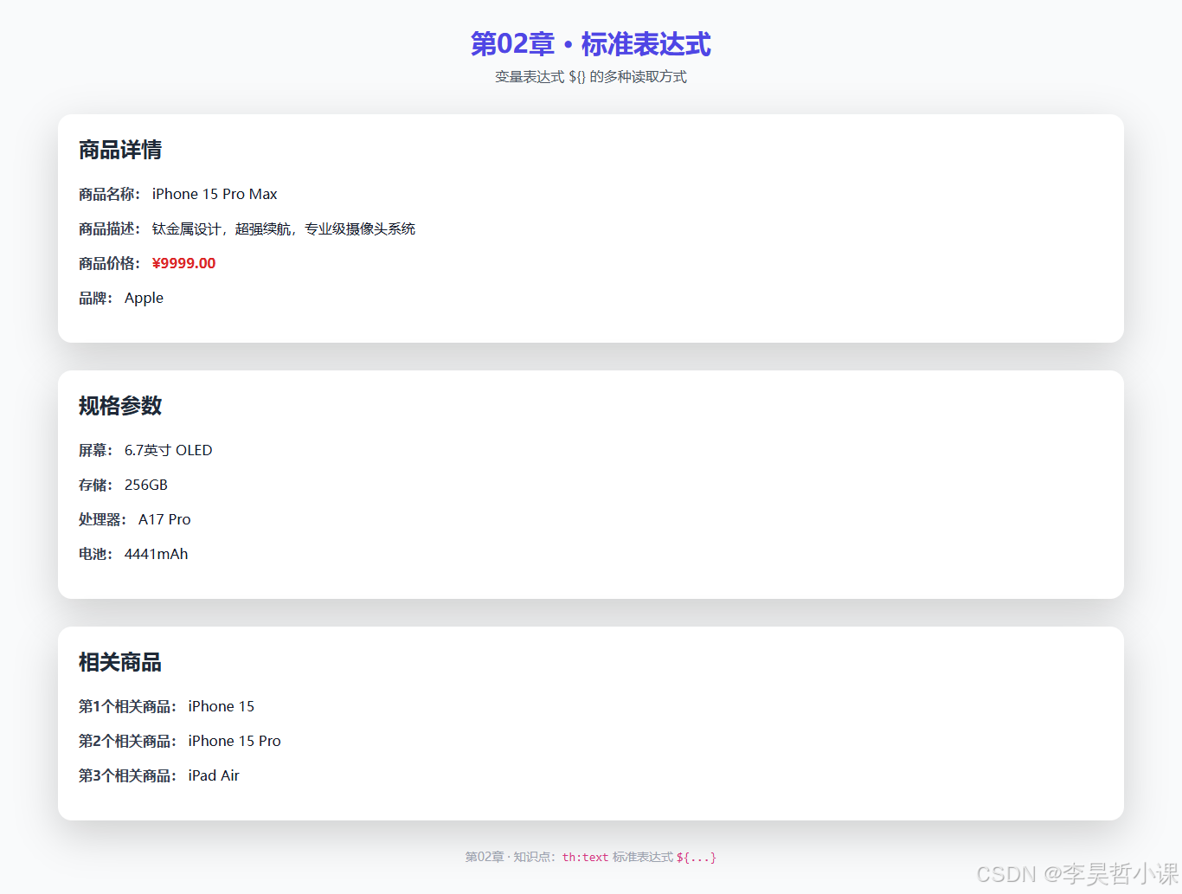Viewport: 1182px width, 894px height.
Task: Select the 第2个相关商品 label
Action: click(x=128, y=741)
